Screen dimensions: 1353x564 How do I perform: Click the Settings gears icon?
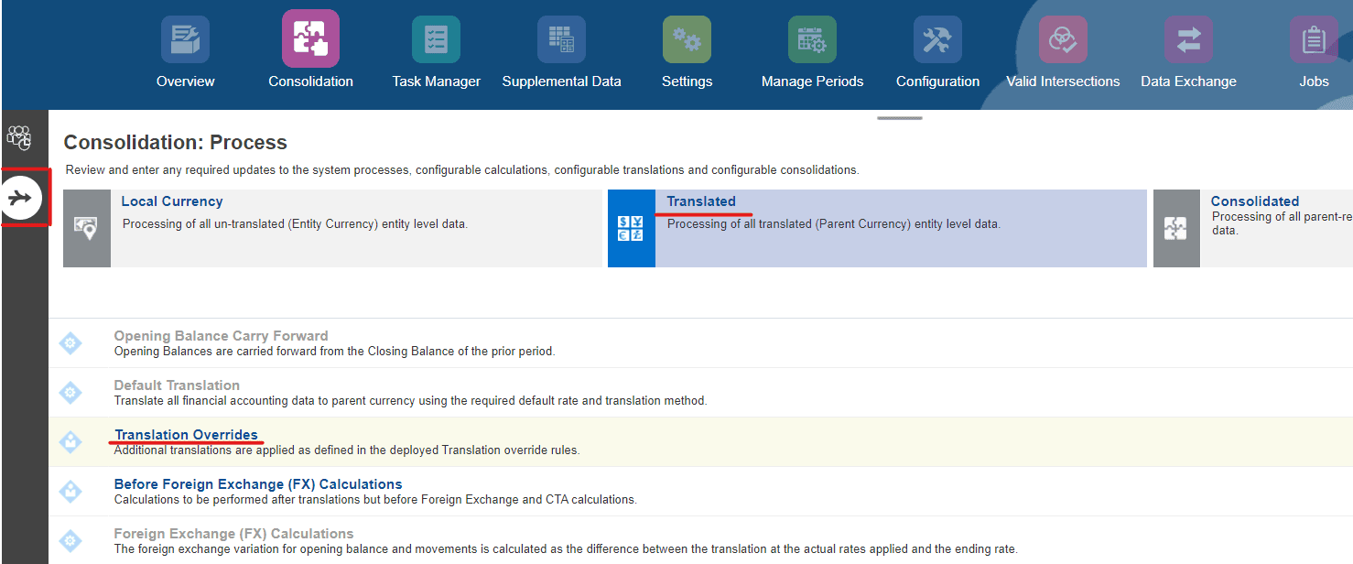687,38
